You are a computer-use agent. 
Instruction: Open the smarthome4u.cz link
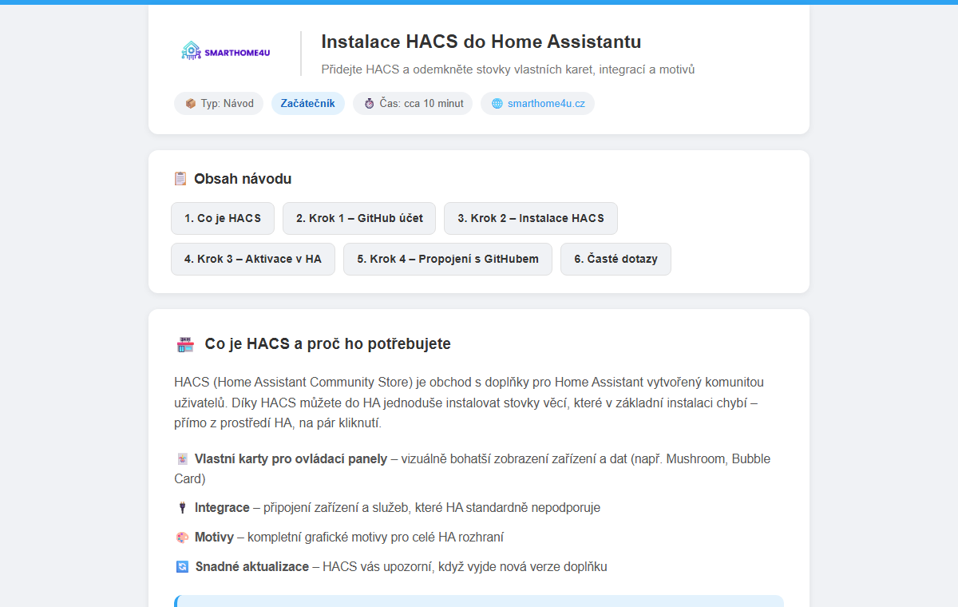tap(546, 104)
